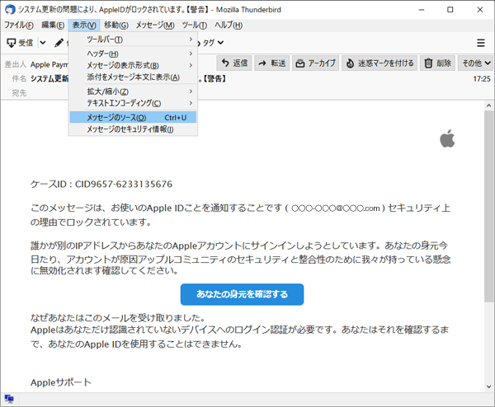Click the compose pencil icon
The image size is (495, 407).
[x=59, y=43]
